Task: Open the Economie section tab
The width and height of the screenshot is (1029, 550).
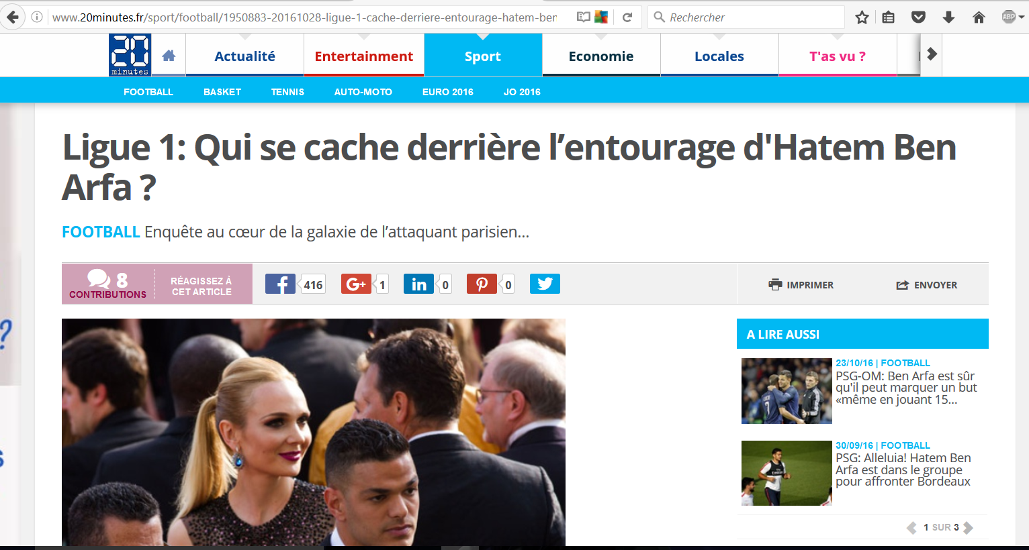Action: coord(601,56)
